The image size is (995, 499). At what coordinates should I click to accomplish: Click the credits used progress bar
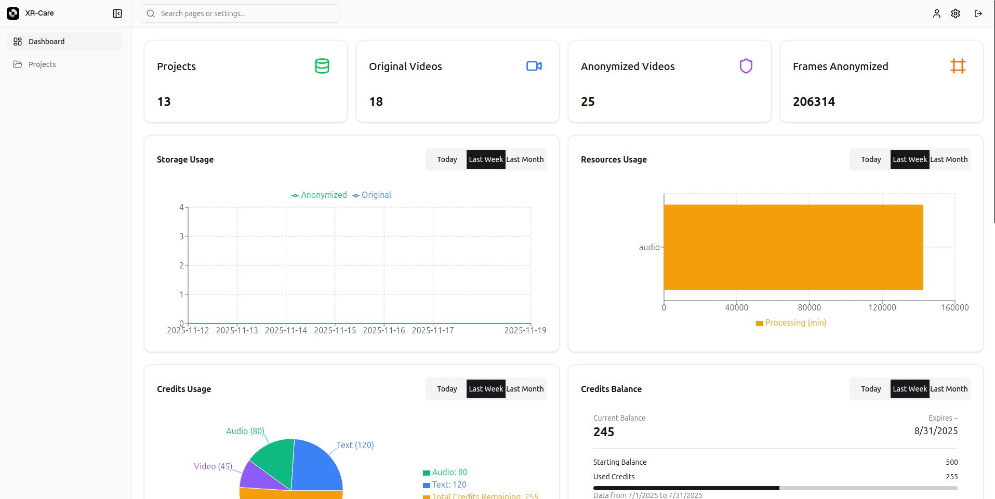(775, 488)
